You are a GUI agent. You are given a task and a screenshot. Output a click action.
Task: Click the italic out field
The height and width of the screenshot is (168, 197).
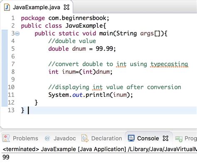(x=77, y=95)
